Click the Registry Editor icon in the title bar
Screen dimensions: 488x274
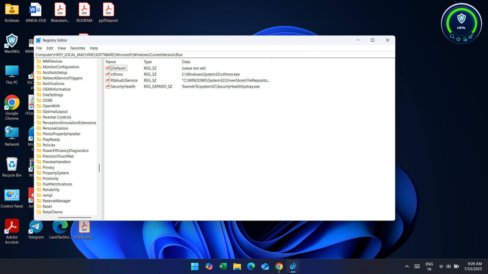[38, 40]
